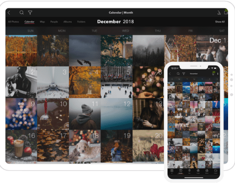Open the day 12 blue sea photo
This screenshot has height=183, width=235.
117,114
